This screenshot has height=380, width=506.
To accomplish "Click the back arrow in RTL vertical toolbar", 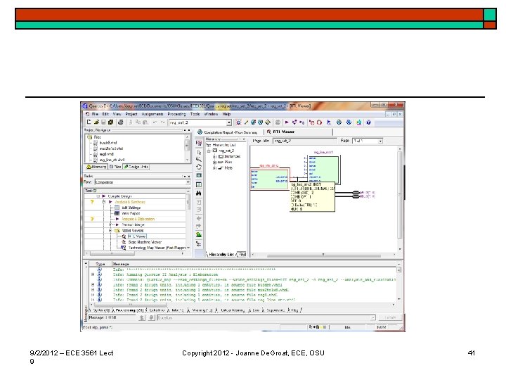I will tap(198, 218).
